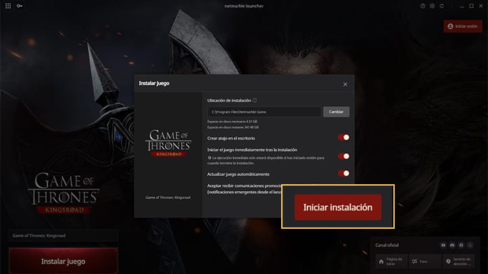Open the Discord official channel icon

452,245
